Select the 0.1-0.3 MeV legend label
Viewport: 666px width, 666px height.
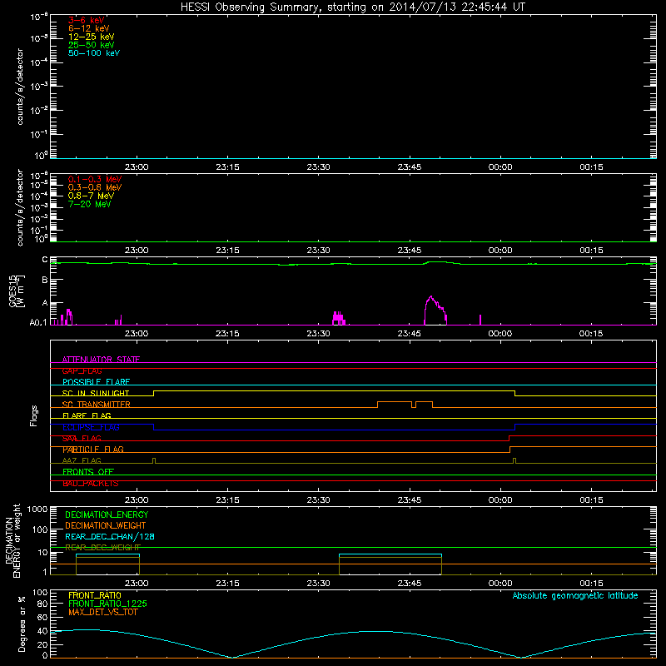tap(95, 179)
